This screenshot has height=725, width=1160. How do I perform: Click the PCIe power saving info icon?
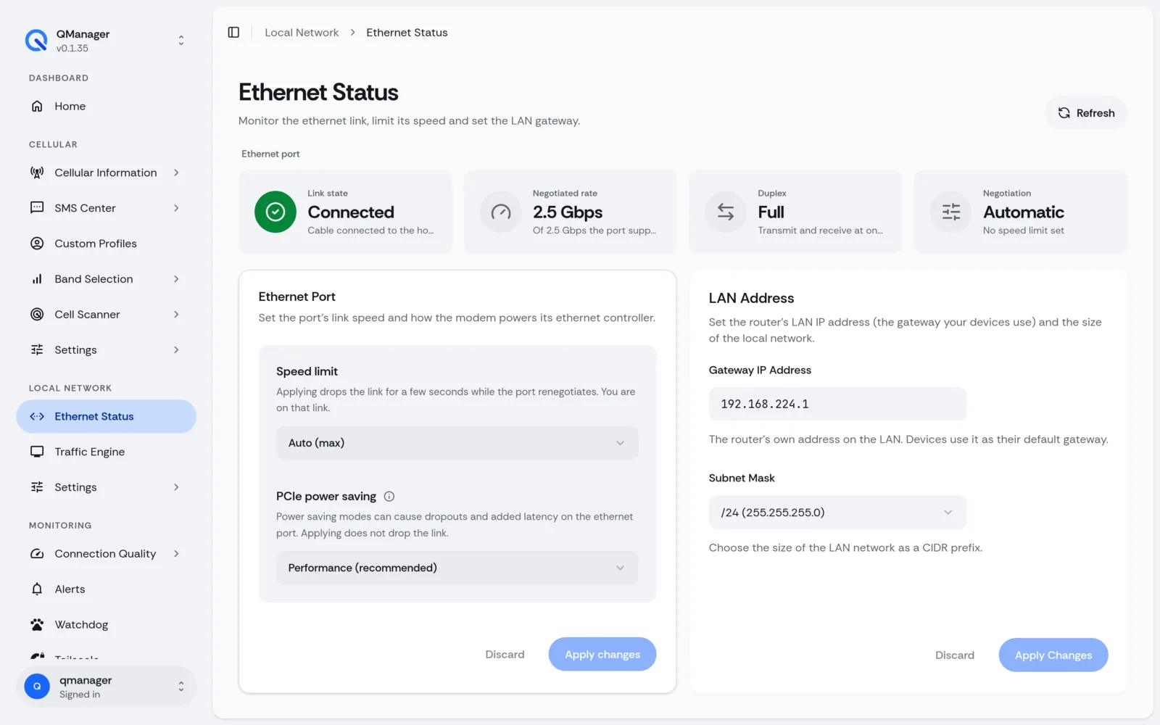389,497
